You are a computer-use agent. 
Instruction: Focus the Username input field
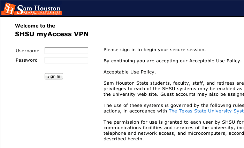coord(66,51)
